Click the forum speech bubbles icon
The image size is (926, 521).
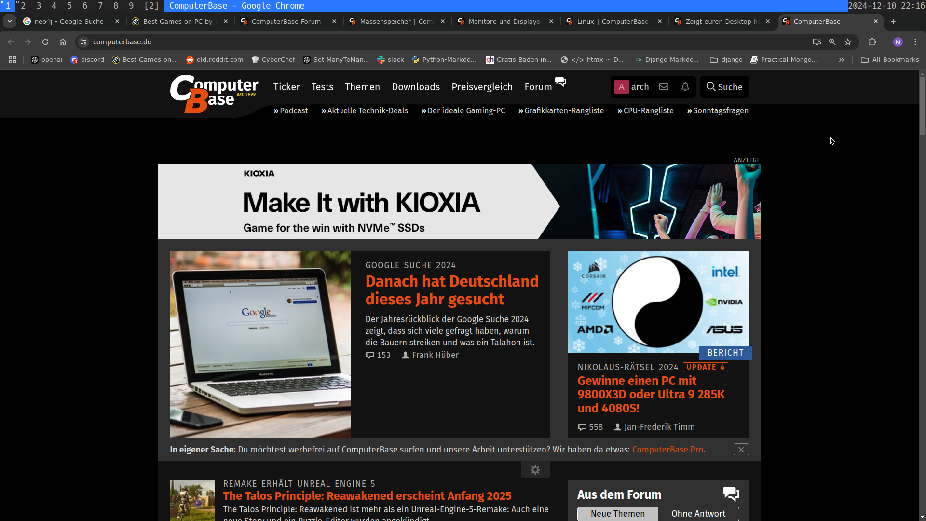coord(560,82)
